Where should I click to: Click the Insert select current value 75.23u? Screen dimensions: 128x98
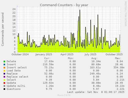pyautogui.click(x=49, y=68)
